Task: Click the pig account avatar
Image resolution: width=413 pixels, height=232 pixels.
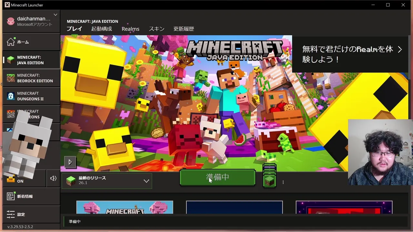Action: pyautogui.click(x=11, y=21)
